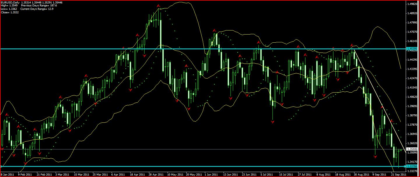Click the 1.45395 cyan price label
Screen dimensions: 420x177
click(412, 48)
